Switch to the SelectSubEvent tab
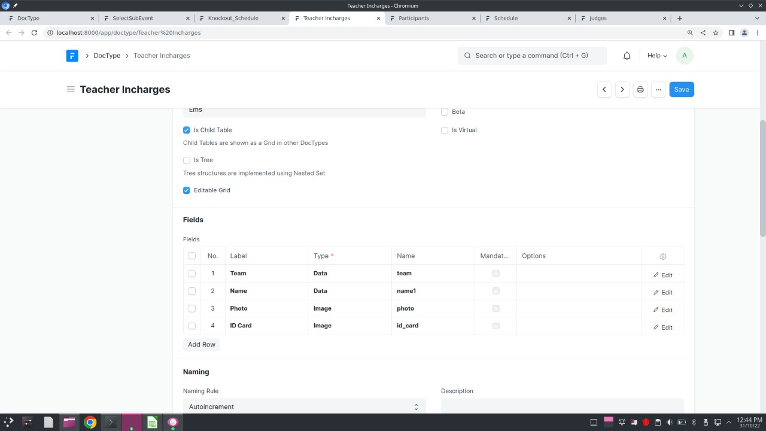766x431 pixels. click(x=145, y=18)
